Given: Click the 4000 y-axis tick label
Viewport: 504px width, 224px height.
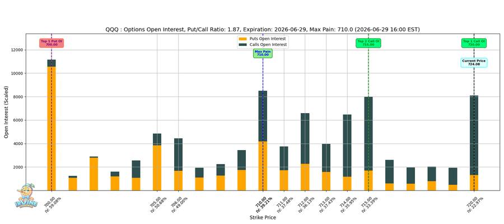Looking at the screenshot, I should pyautogui.click(x=18, y=144).
